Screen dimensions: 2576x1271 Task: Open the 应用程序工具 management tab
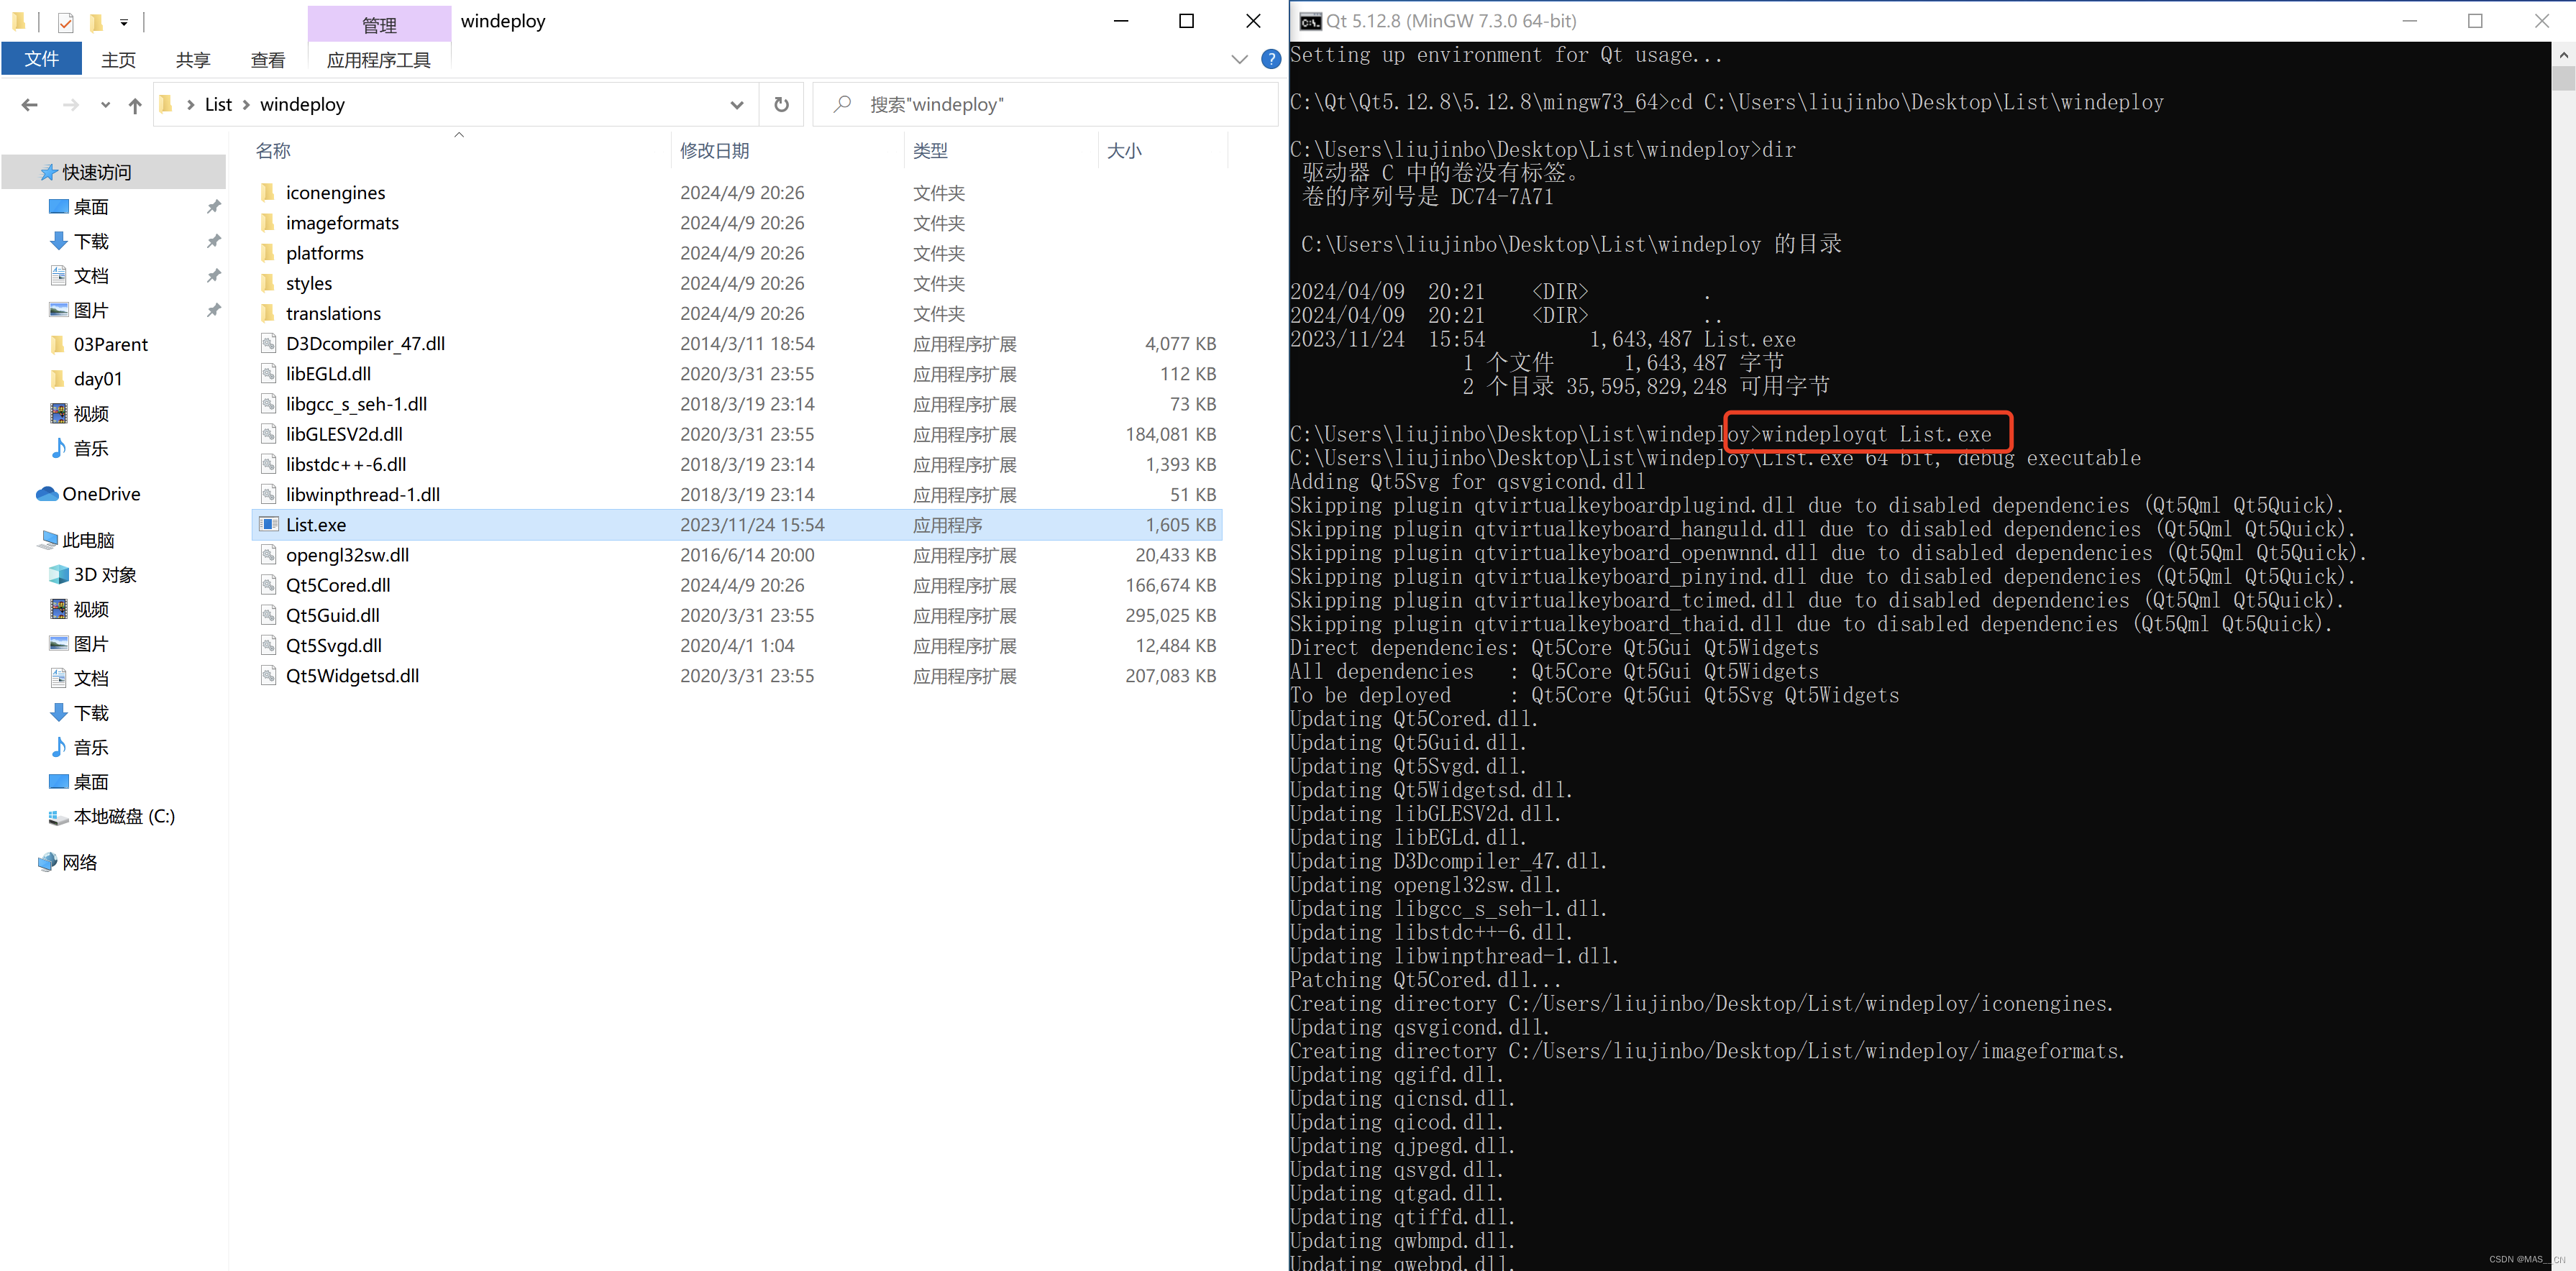[380, 59]
